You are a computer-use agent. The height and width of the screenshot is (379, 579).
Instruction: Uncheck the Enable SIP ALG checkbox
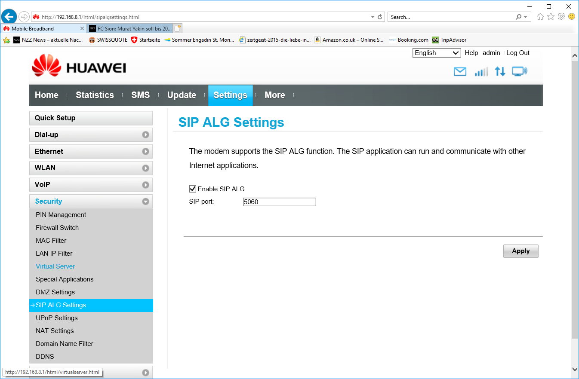[193, 189]
